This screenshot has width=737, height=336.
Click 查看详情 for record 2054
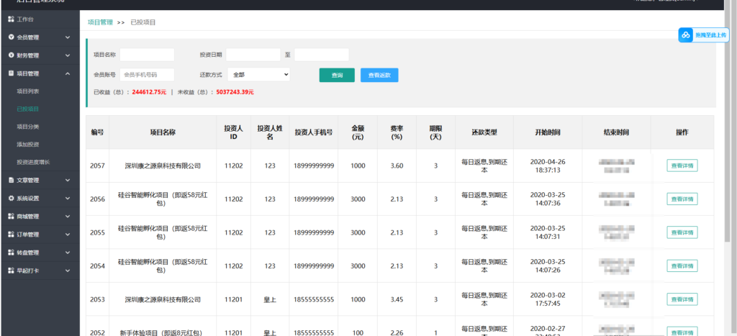point(682,265)
